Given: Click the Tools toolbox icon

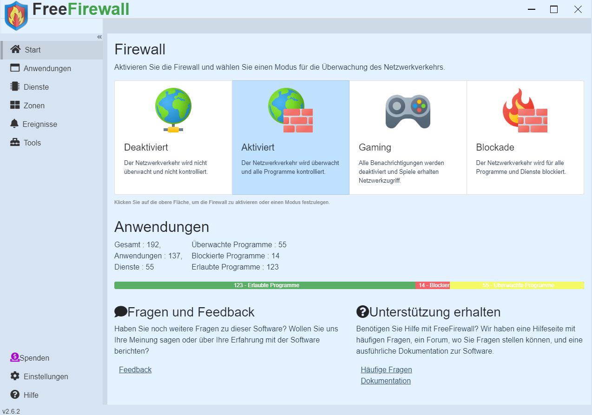Looking at the screenshot, I should [x=15, y=142].
